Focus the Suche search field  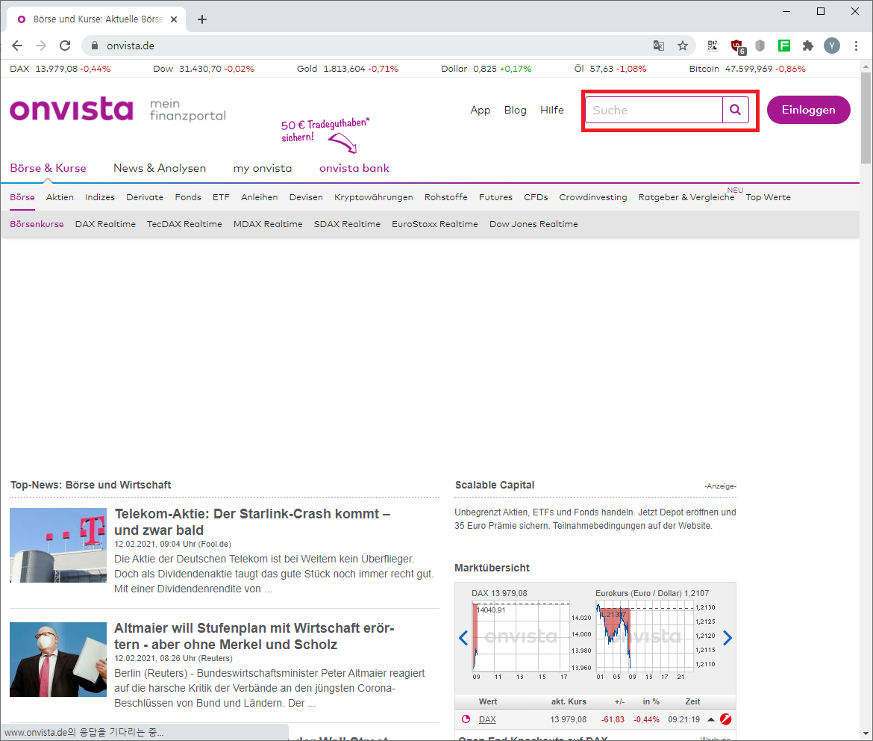[x=654, y=110]
